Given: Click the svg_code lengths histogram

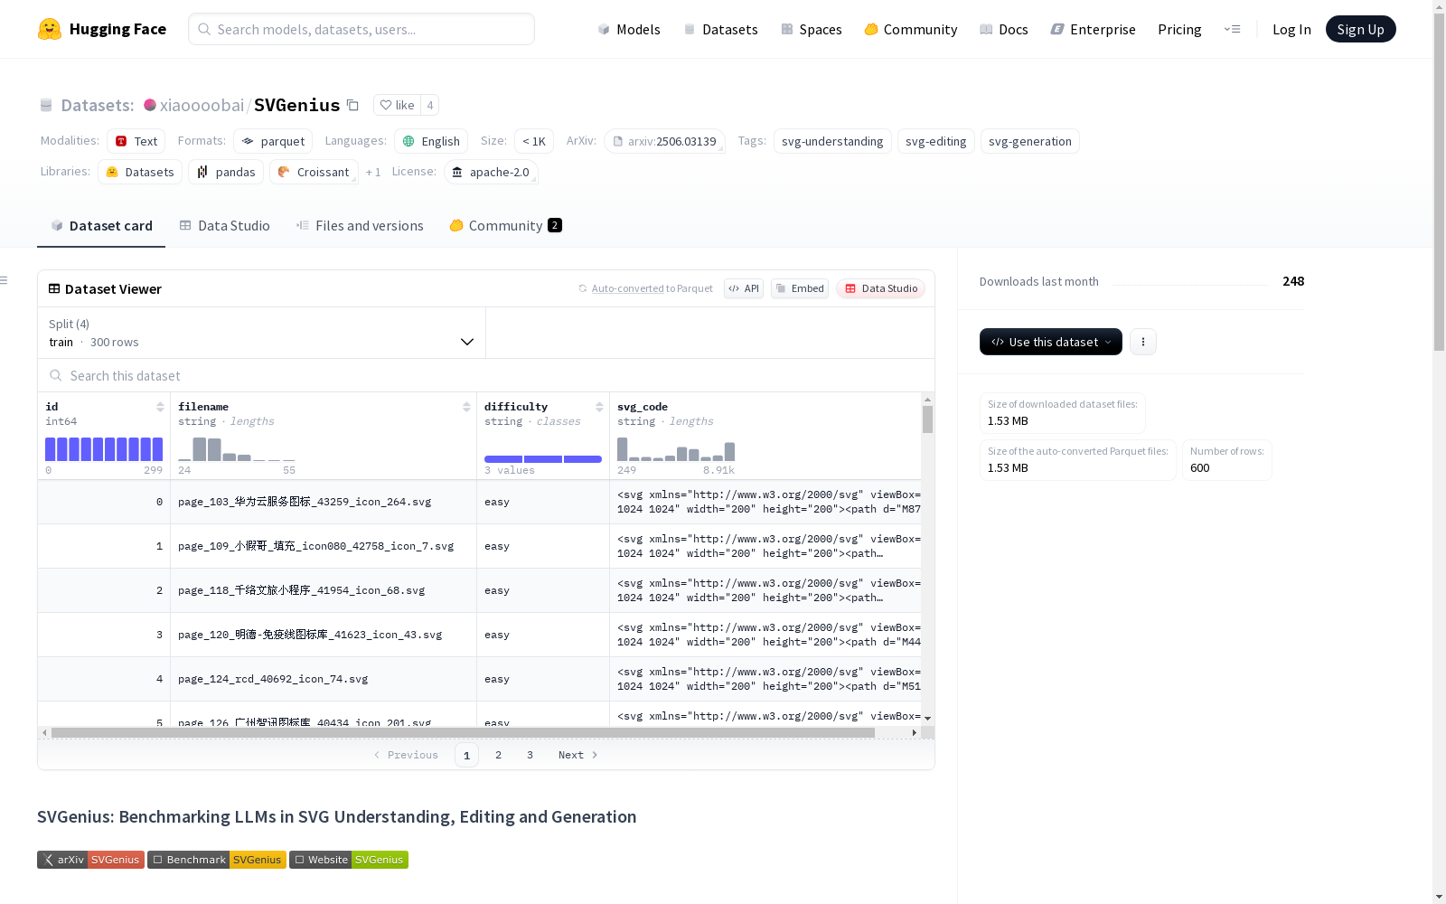Looking at the screenshot, I should [x=676, y=449].
